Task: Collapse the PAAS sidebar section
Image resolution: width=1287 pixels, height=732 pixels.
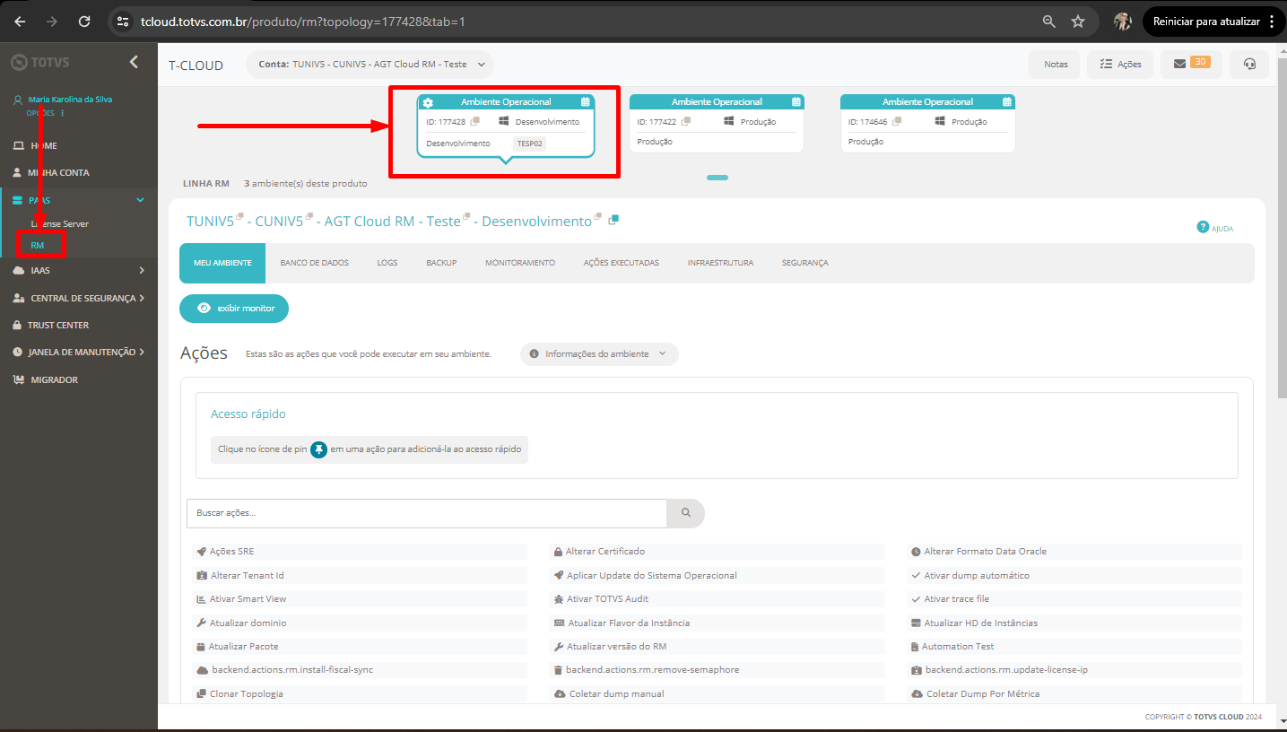Action: pos(78,201)
